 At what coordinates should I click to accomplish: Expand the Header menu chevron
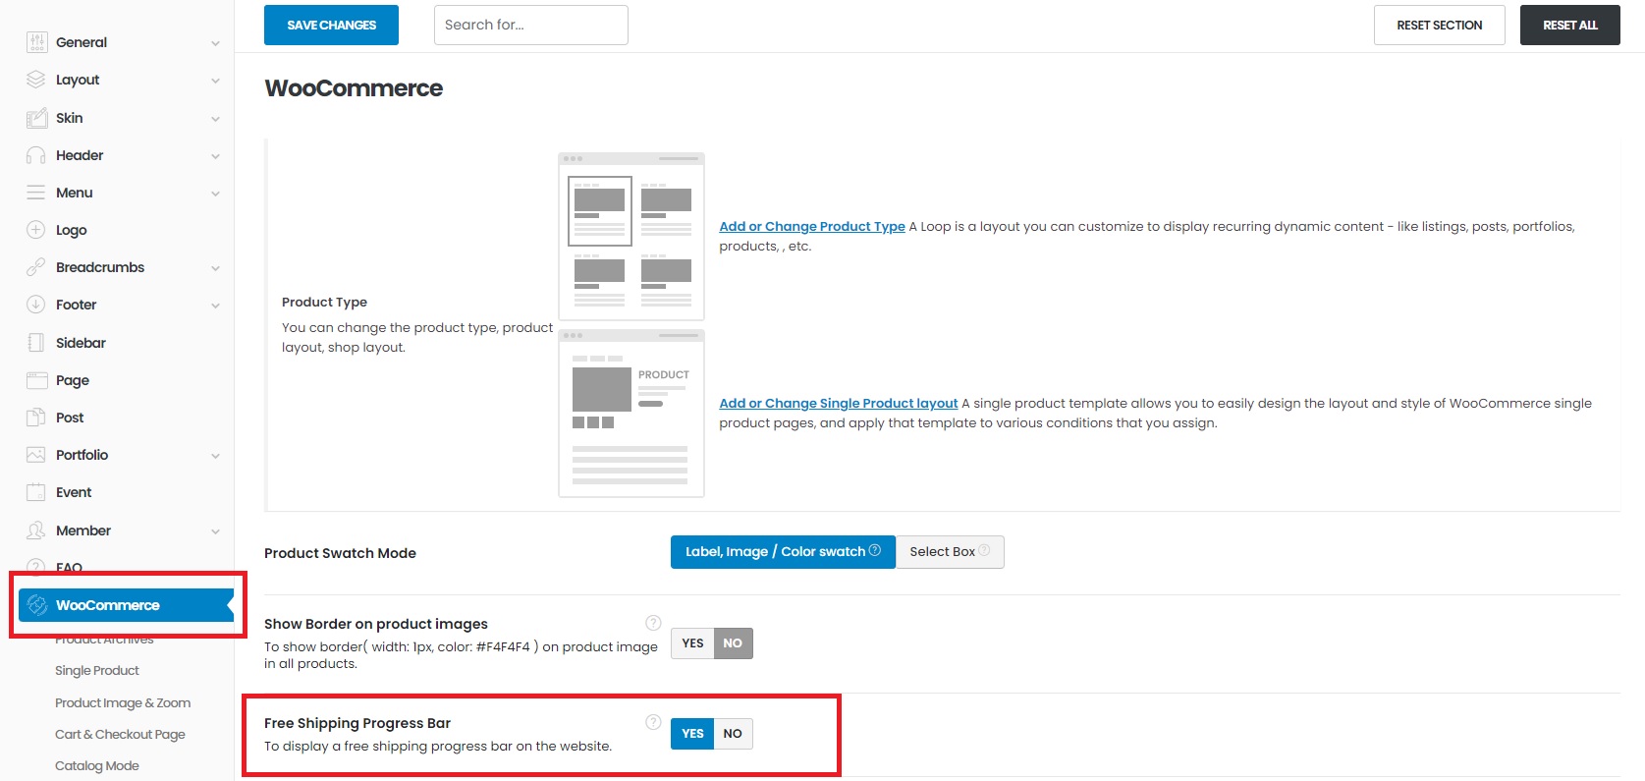click(215, 156)
